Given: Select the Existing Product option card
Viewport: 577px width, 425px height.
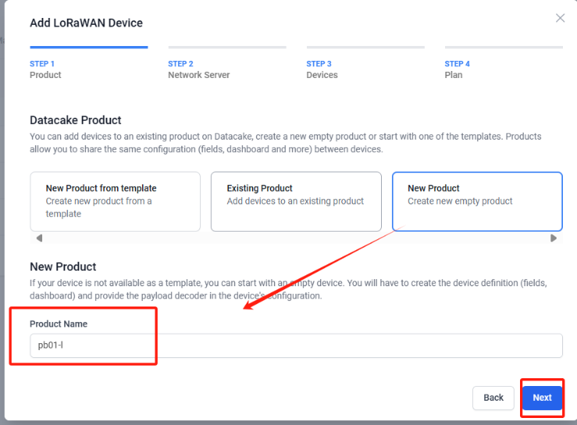Looking at the screenshot, I should coord(296,201).
